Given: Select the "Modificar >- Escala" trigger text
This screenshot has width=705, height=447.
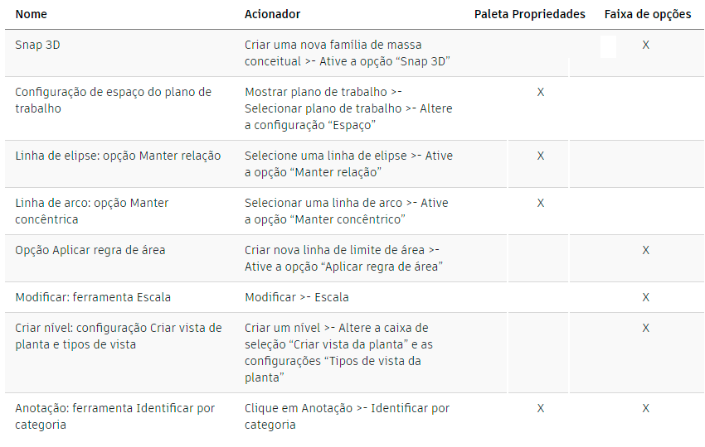Looking at the screenshot, I should coord(297,297).
